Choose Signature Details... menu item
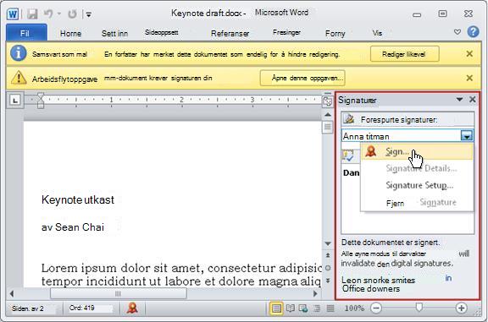This screenshot has width=488, height=322. tap(421, 169)
